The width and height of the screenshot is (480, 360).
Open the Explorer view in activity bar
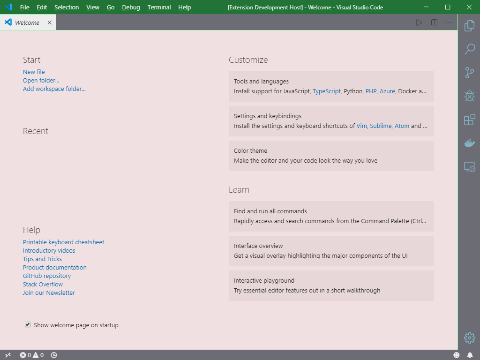(x=469, y=26)
